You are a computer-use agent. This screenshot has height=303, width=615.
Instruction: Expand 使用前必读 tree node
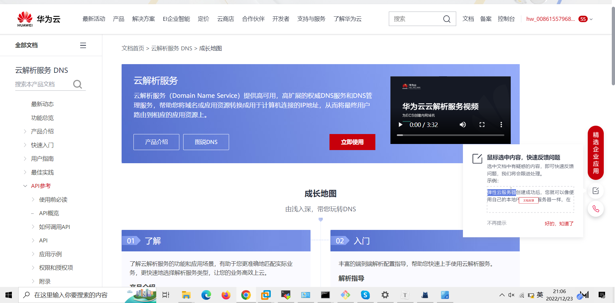click(x=33, y=199)
